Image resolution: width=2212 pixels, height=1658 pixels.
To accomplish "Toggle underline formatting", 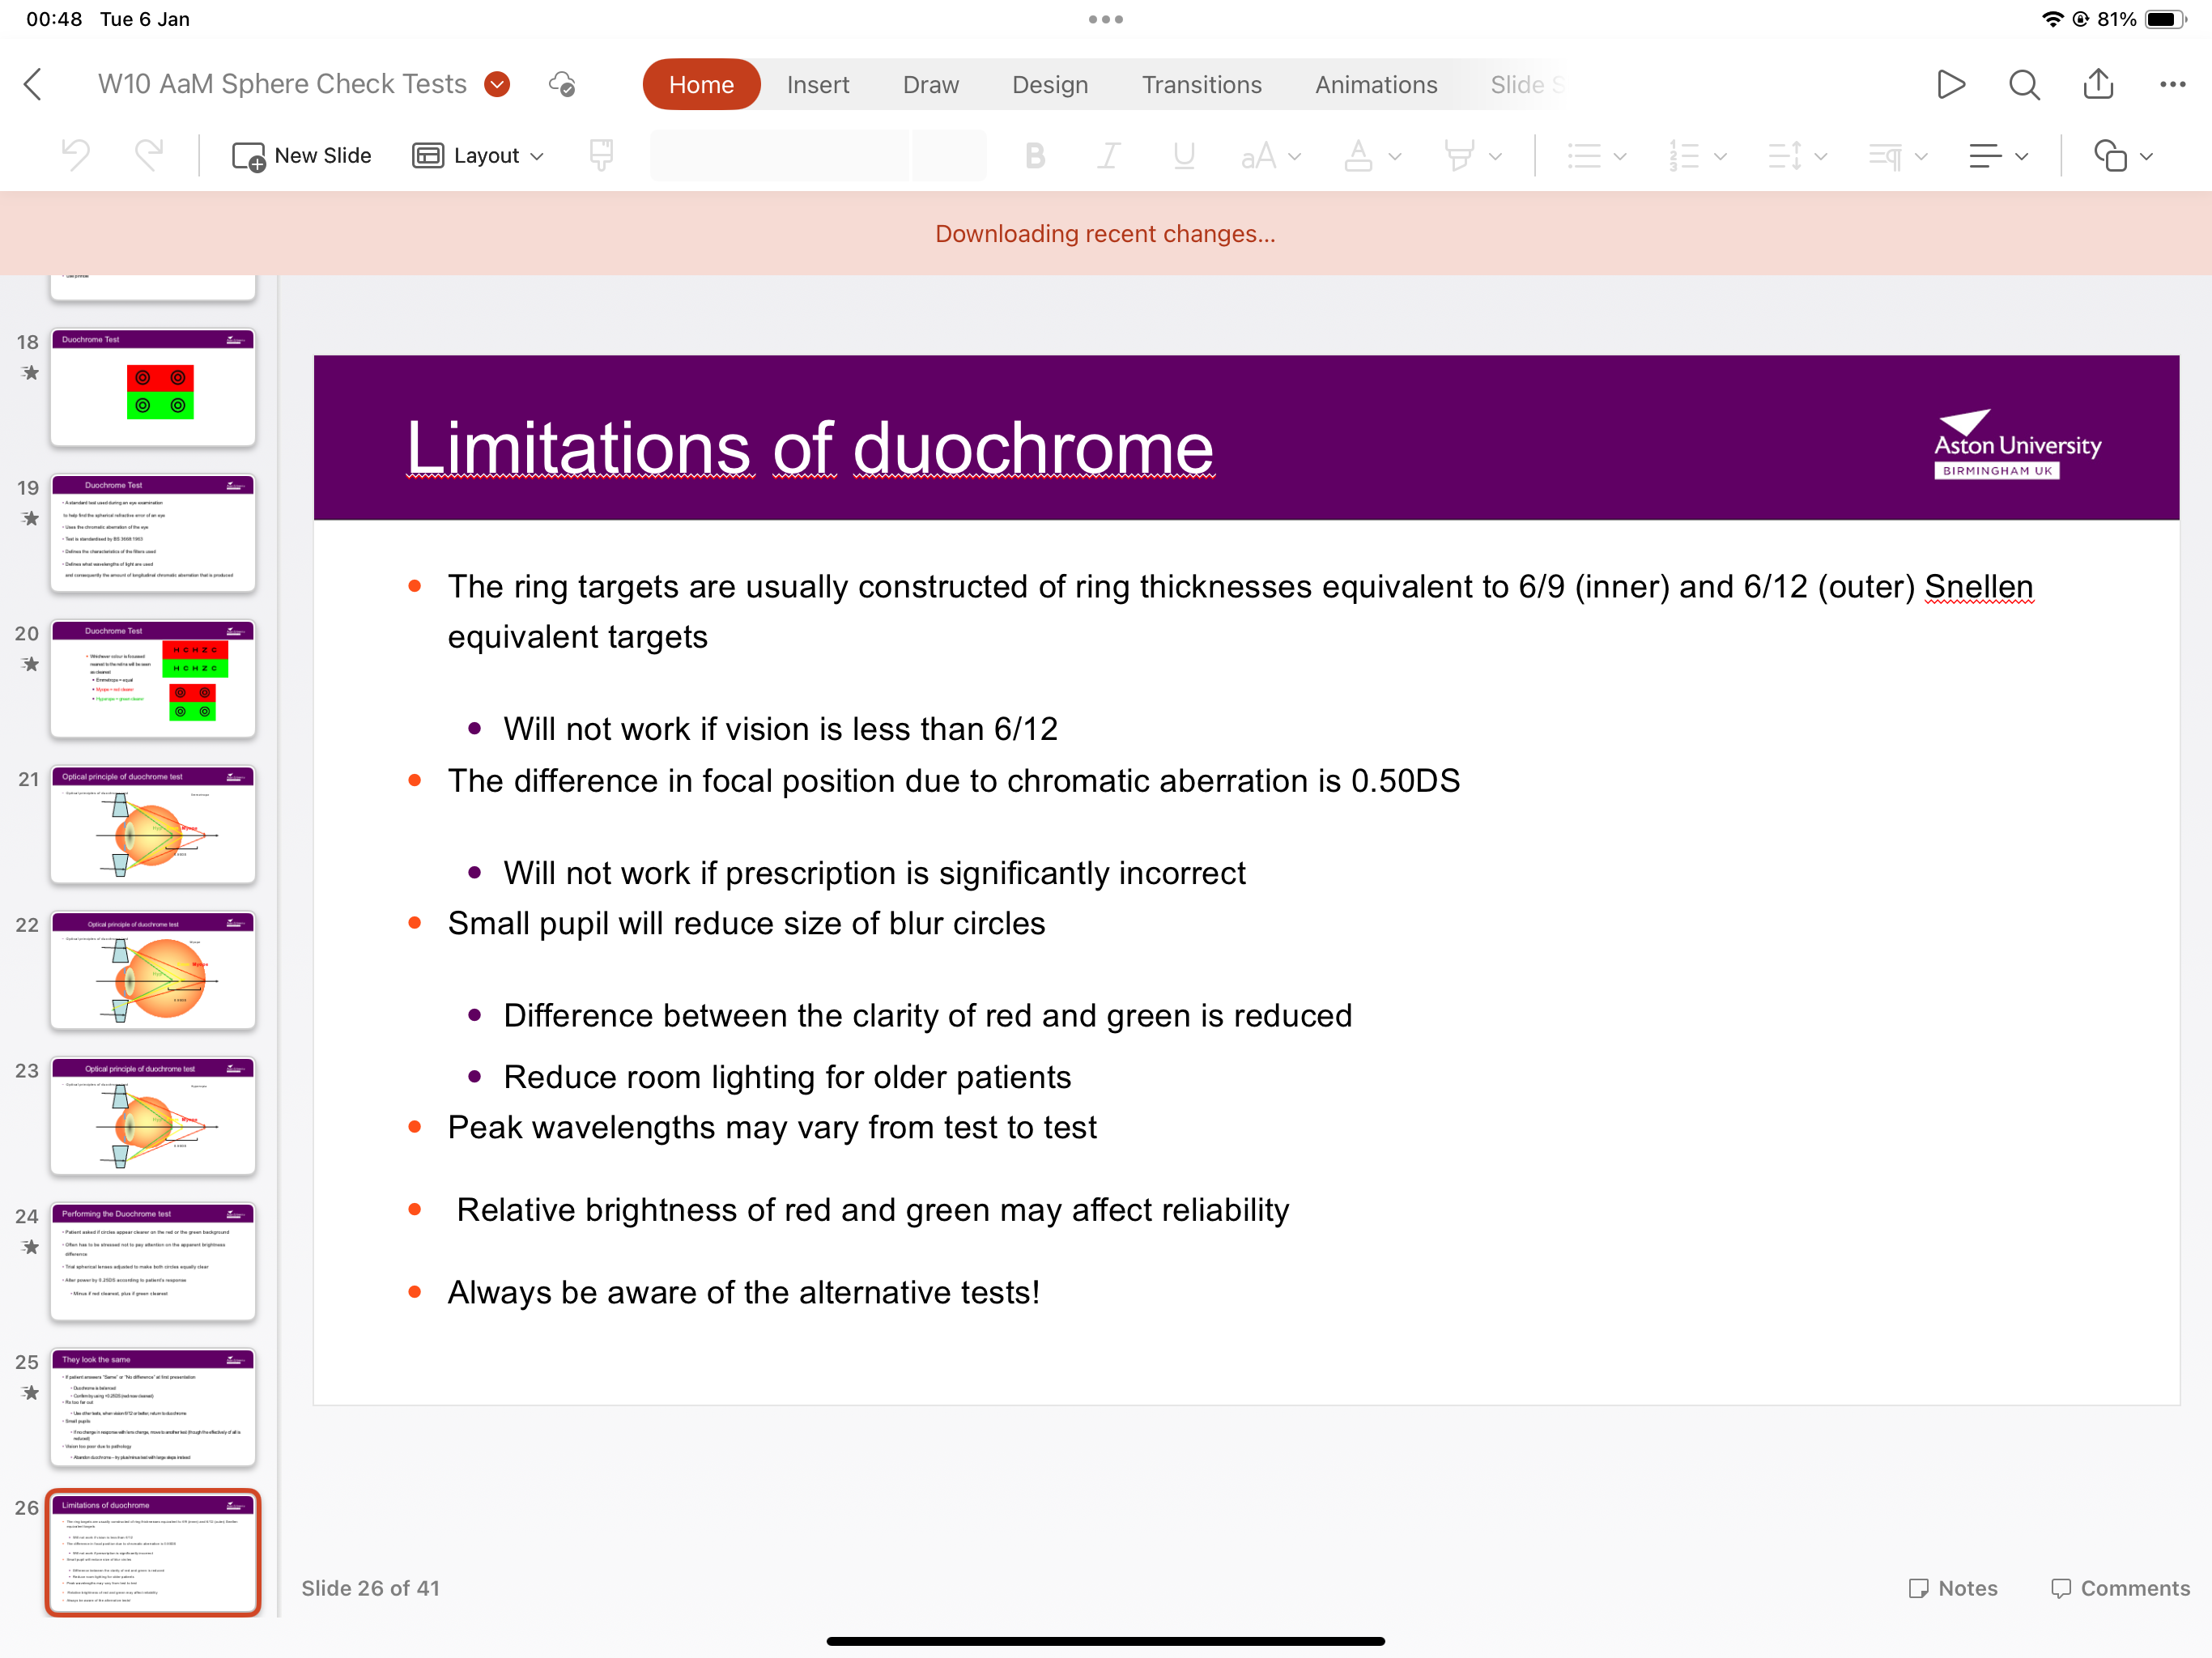I will [1184, 155].
